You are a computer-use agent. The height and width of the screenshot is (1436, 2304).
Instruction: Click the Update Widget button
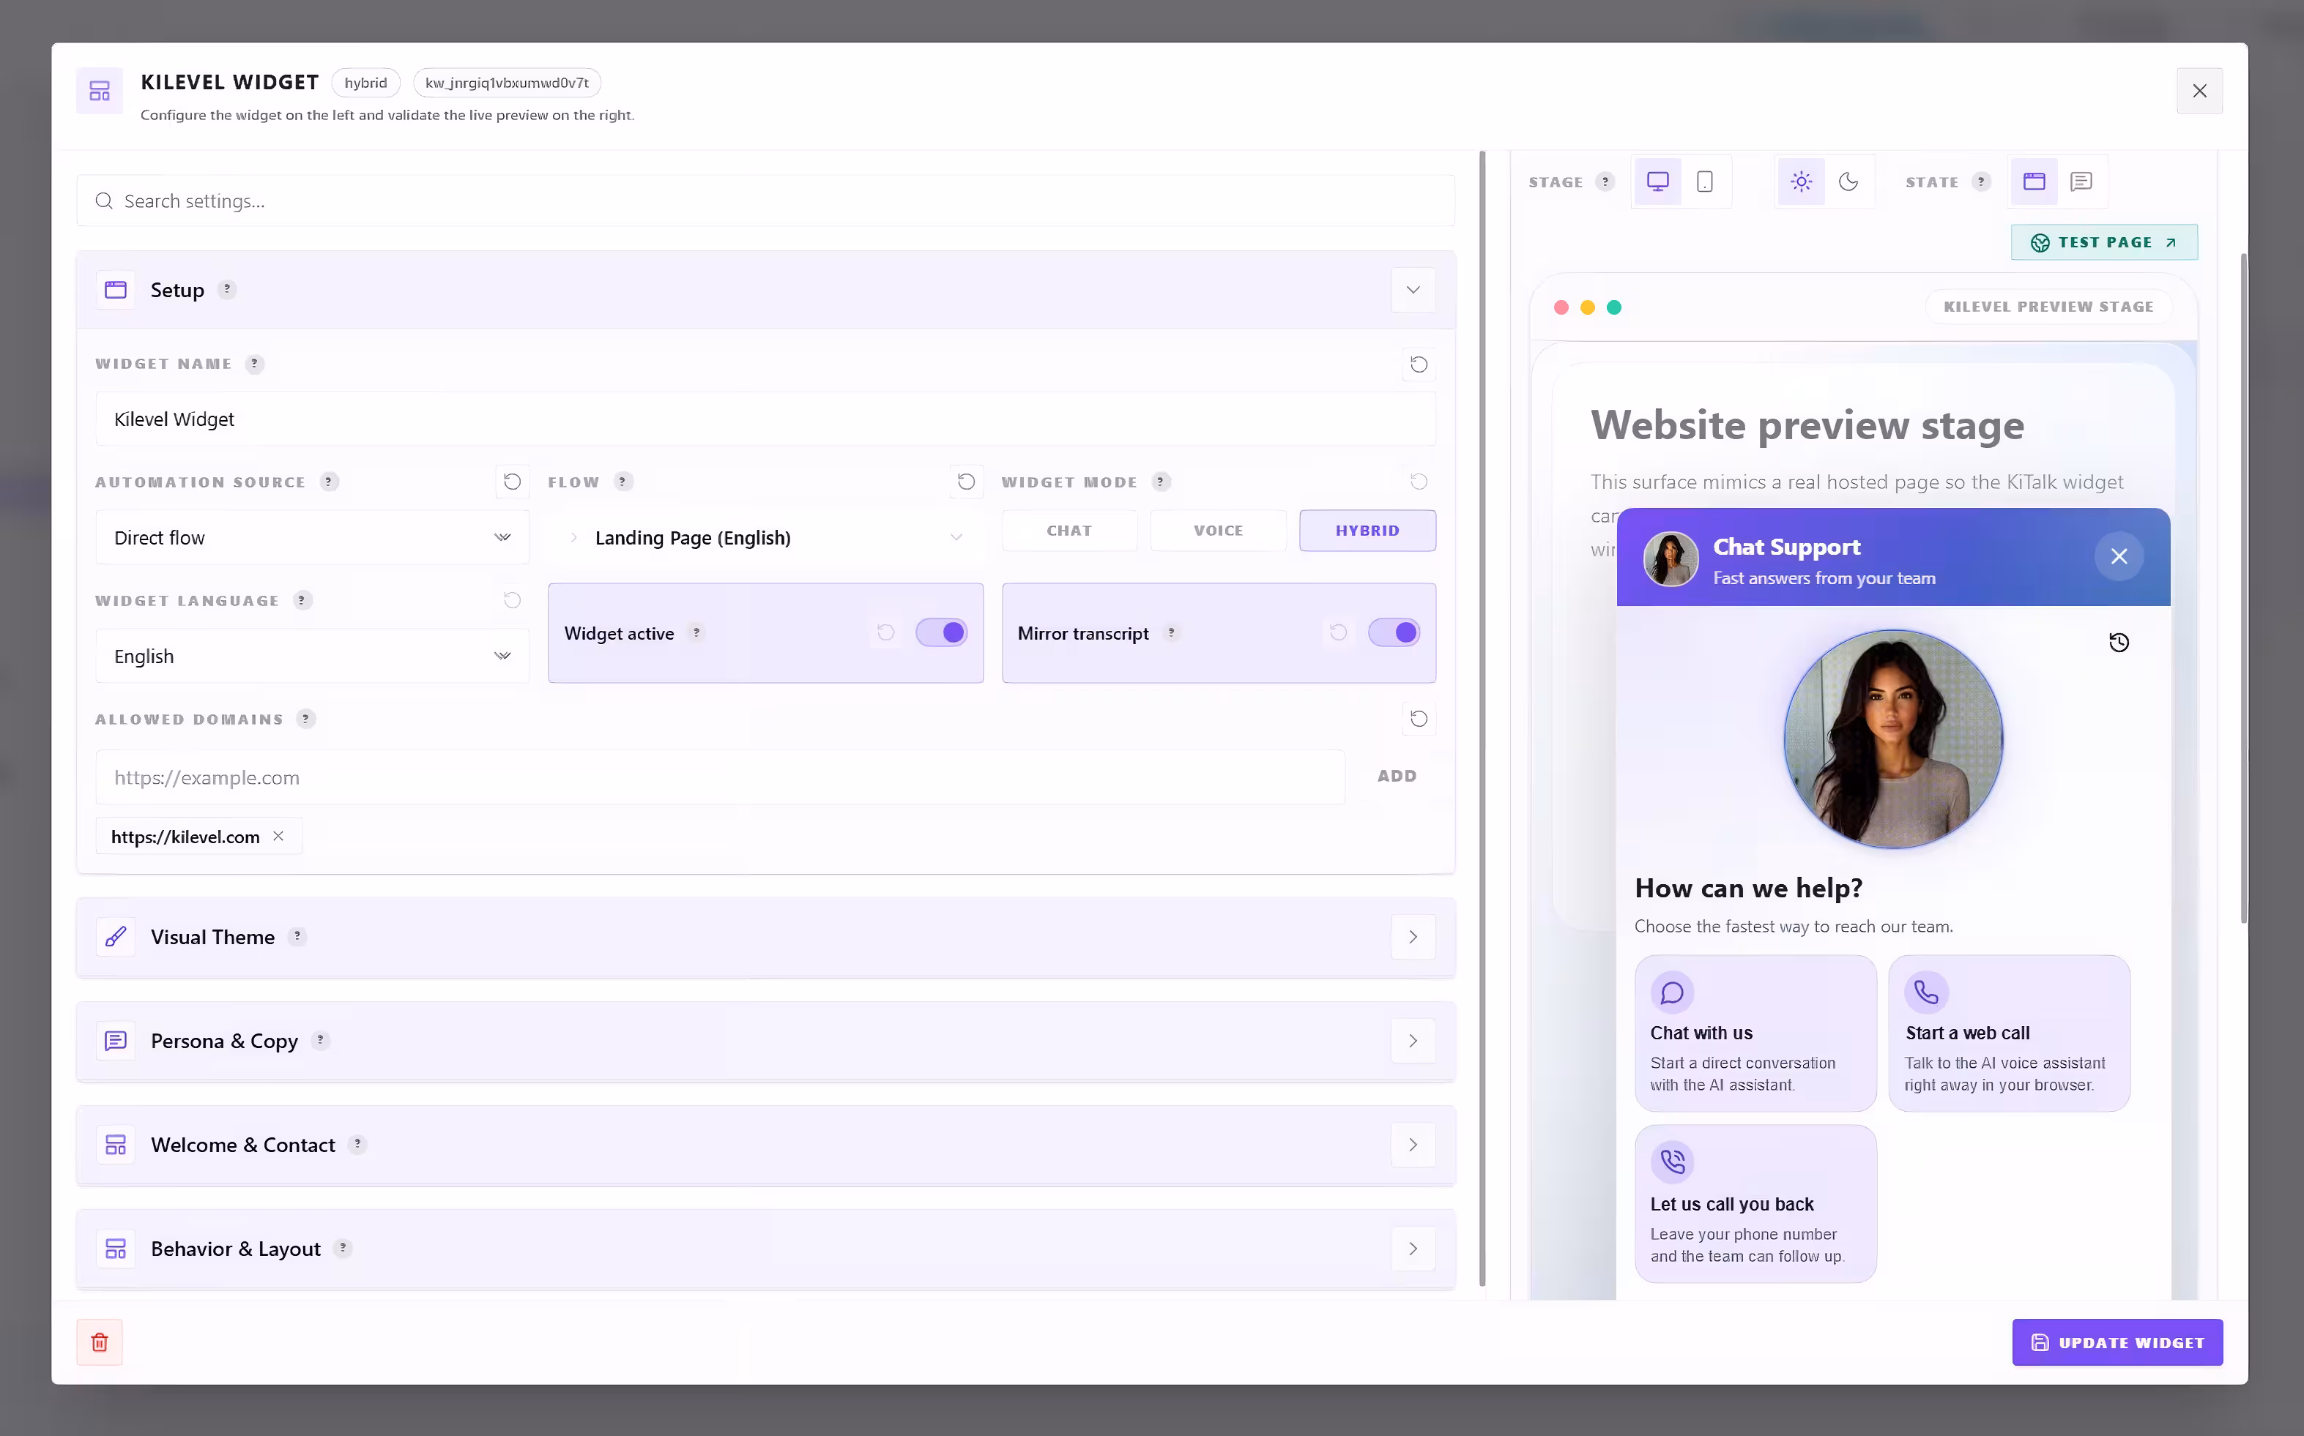(2117, 1342)
